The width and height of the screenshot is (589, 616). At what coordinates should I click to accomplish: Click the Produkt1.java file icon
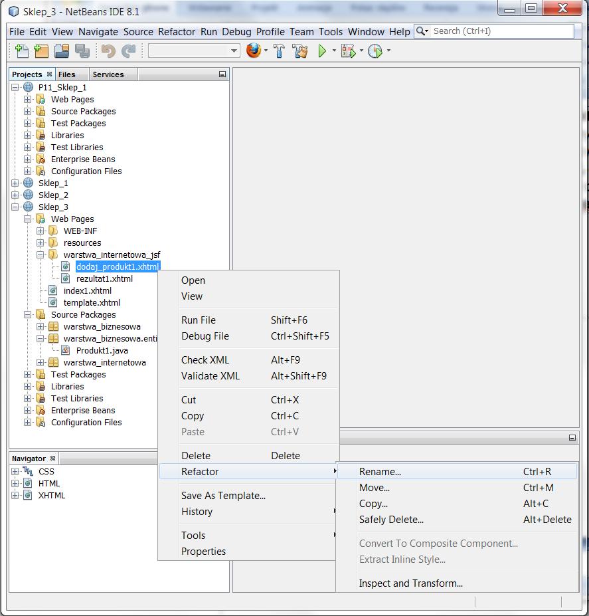(66, 350)
